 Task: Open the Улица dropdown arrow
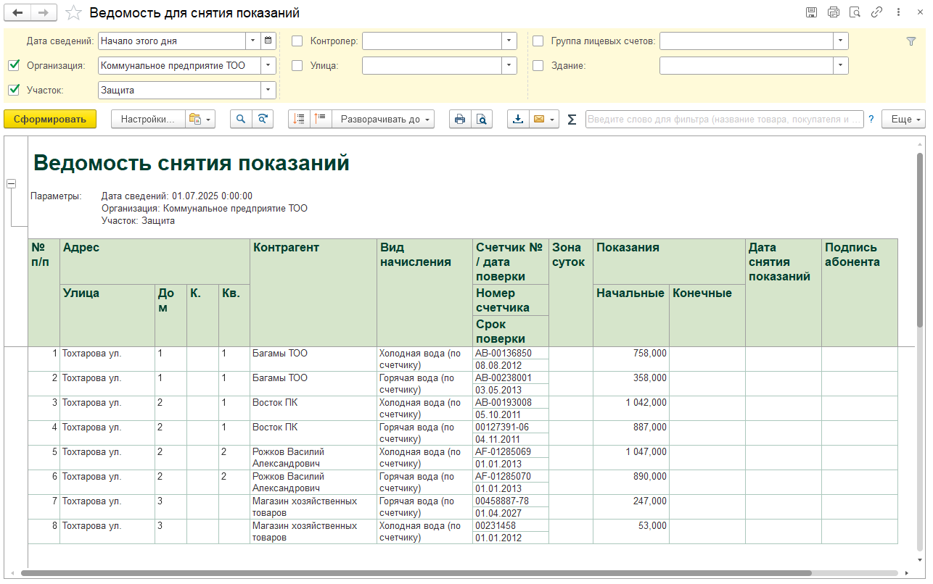pyautogui.click(x=509, y=65)
